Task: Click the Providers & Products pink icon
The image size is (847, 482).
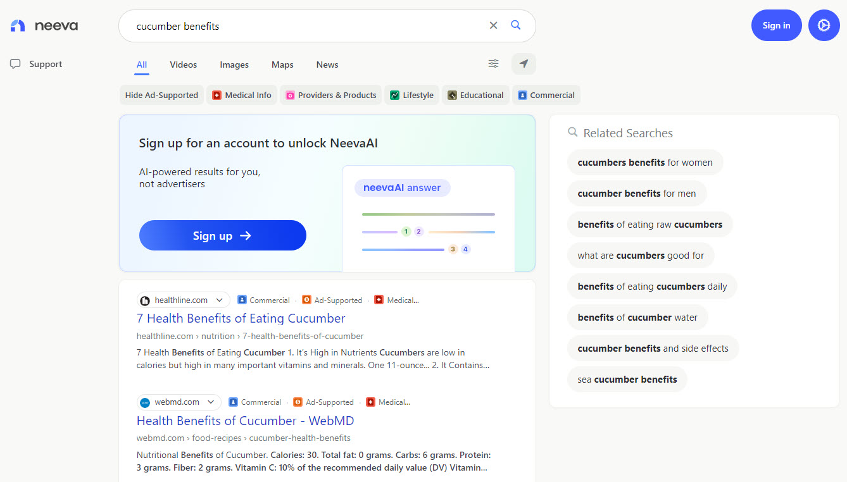Action: (x=290, y=95)
